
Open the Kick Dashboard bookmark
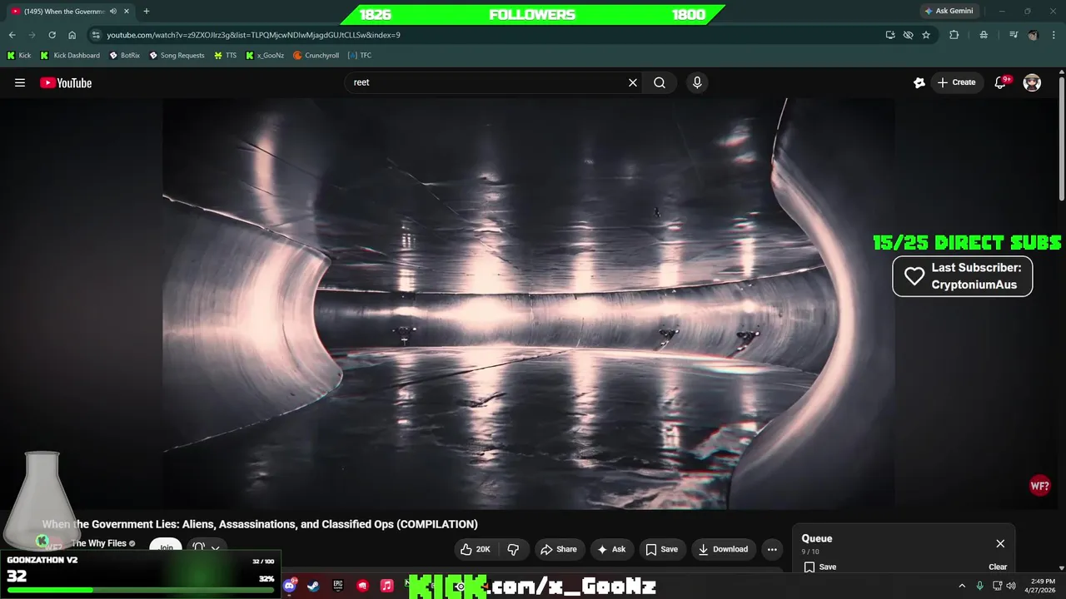click(x=70, y=56)
